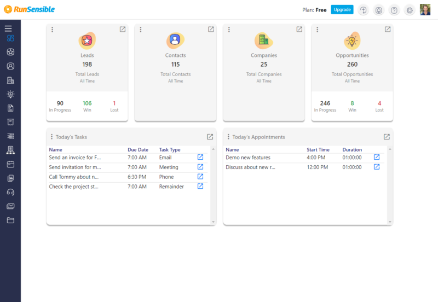Click the Tasks panel scroll down arrow
The image size is (438, 302).
click(x=213, y=222)
